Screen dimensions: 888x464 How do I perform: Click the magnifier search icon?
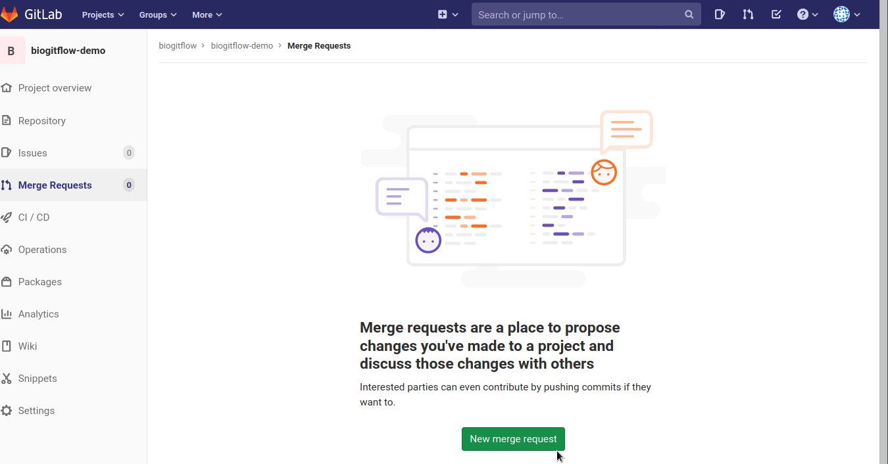689,14
